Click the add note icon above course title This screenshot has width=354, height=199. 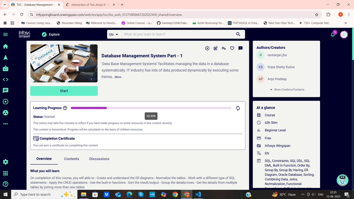(x=215, y=48)
